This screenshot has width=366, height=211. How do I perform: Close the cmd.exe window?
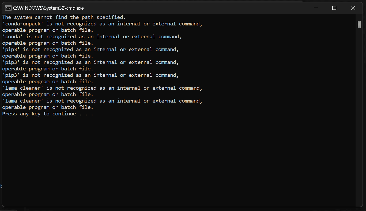click(353, 8)
